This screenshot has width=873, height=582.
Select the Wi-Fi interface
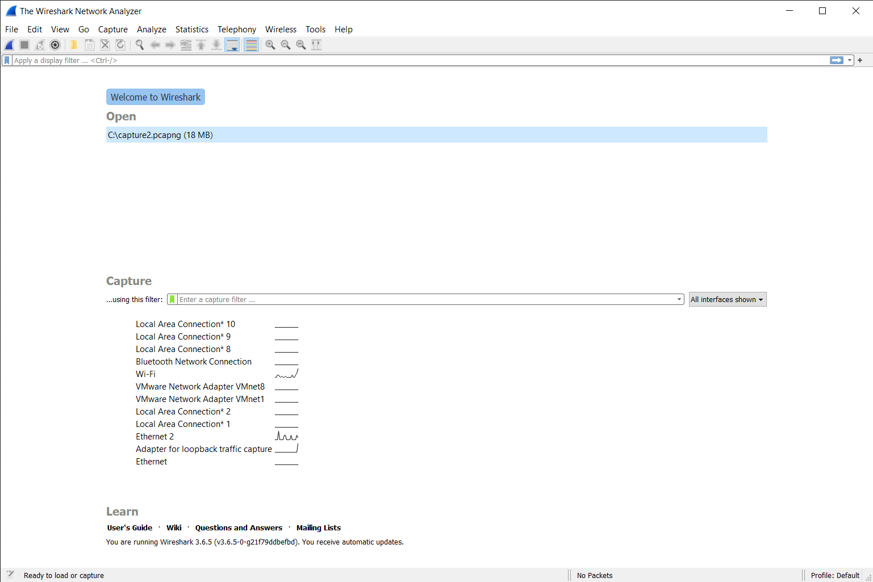pyautogui.click(x=145, y=374)
